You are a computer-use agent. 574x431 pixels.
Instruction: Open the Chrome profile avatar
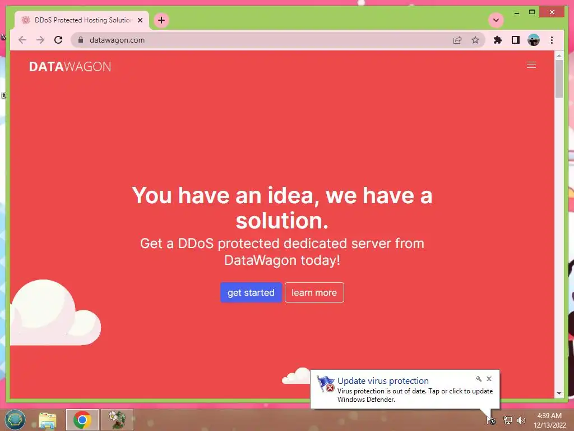tap(534, 40)
